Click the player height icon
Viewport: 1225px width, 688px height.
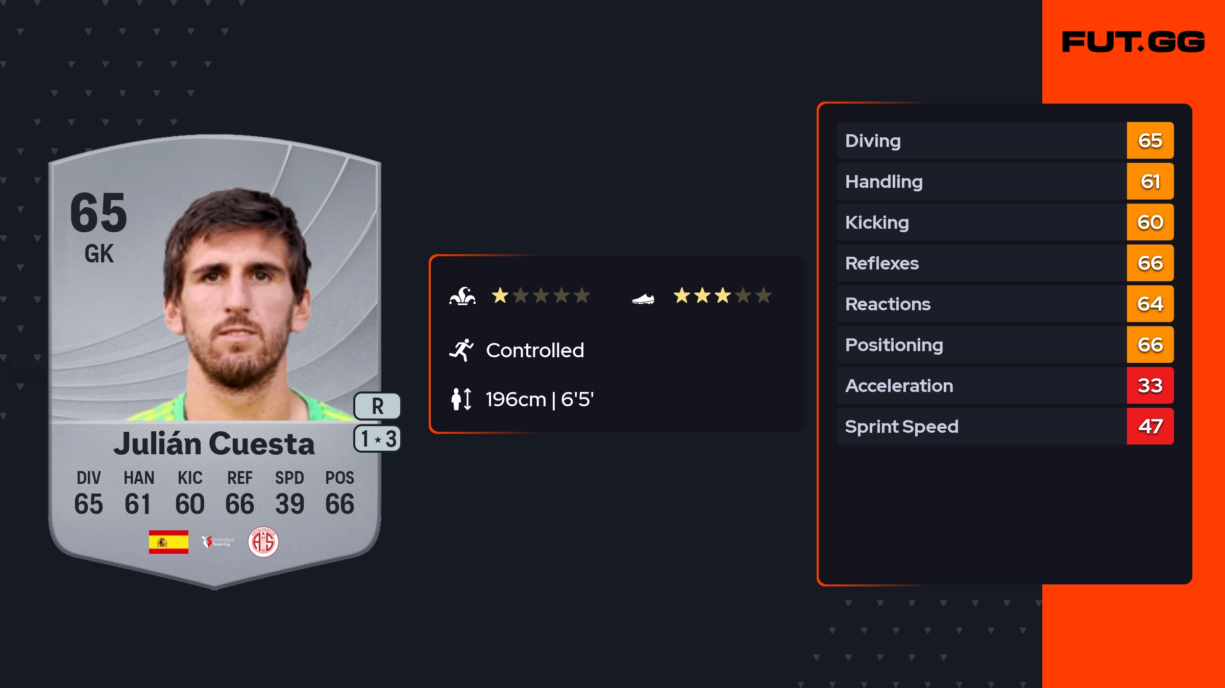point(461,399)
